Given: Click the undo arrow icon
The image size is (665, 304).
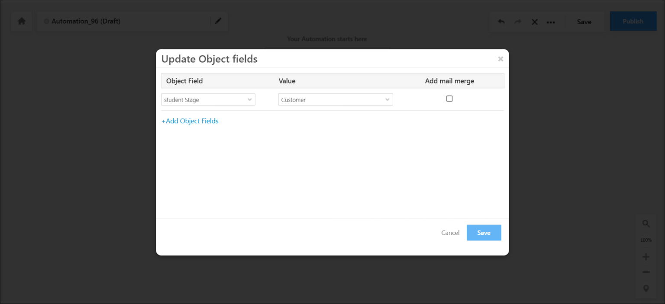Looking at the screenshot, I should [501, 22].
